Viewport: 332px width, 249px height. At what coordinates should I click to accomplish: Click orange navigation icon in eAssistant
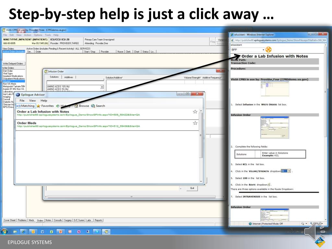coord(268,50)
